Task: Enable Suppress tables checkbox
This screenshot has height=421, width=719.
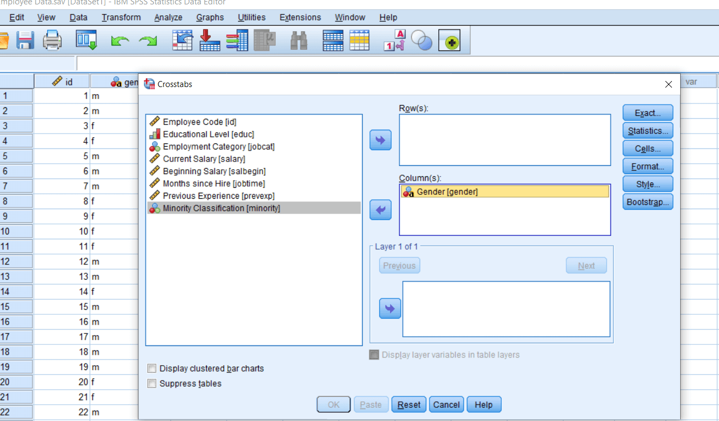Action: [x=152, y=384]
